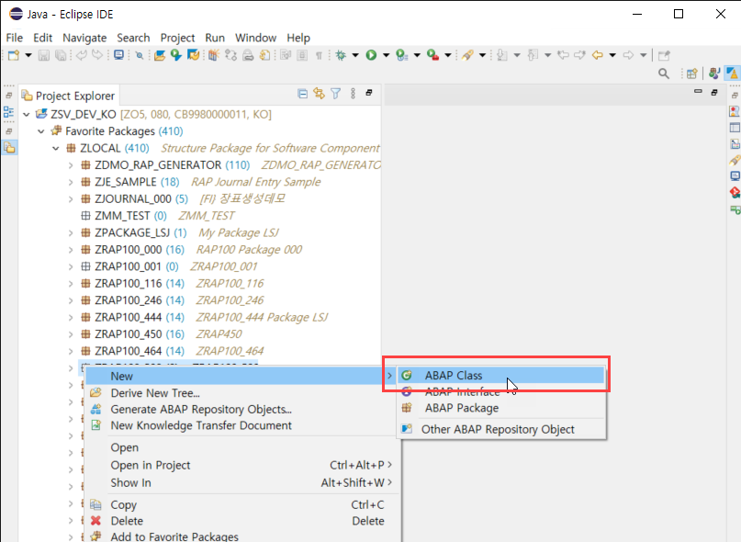
Task: Open the Search flashlight dropdown arrow
Action: pos(482,55)
